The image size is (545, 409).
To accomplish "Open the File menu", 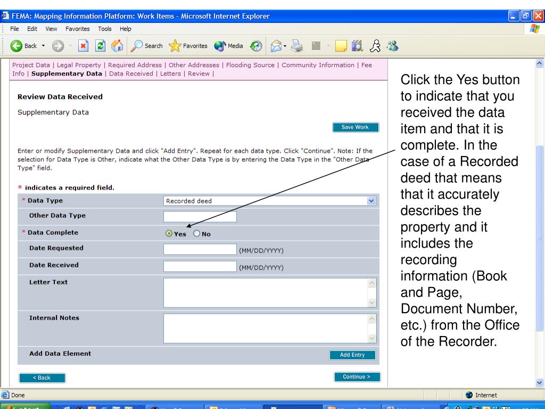I will (14, 29).
